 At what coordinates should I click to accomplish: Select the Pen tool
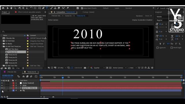43,8
